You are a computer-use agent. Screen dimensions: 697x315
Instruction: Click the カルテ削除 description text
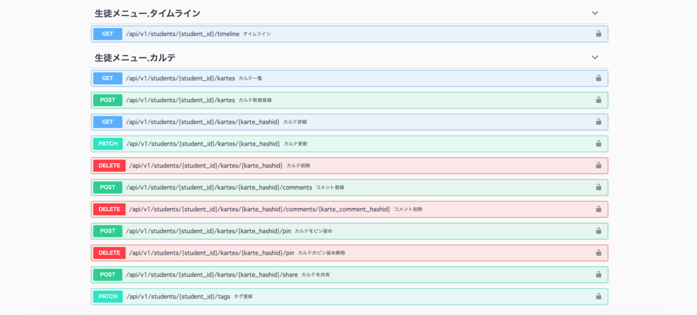(x=299, y=165)
